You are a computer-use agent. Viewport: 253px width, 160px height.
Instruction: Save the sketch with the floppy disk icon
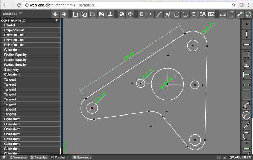click(x=102, y=14)
